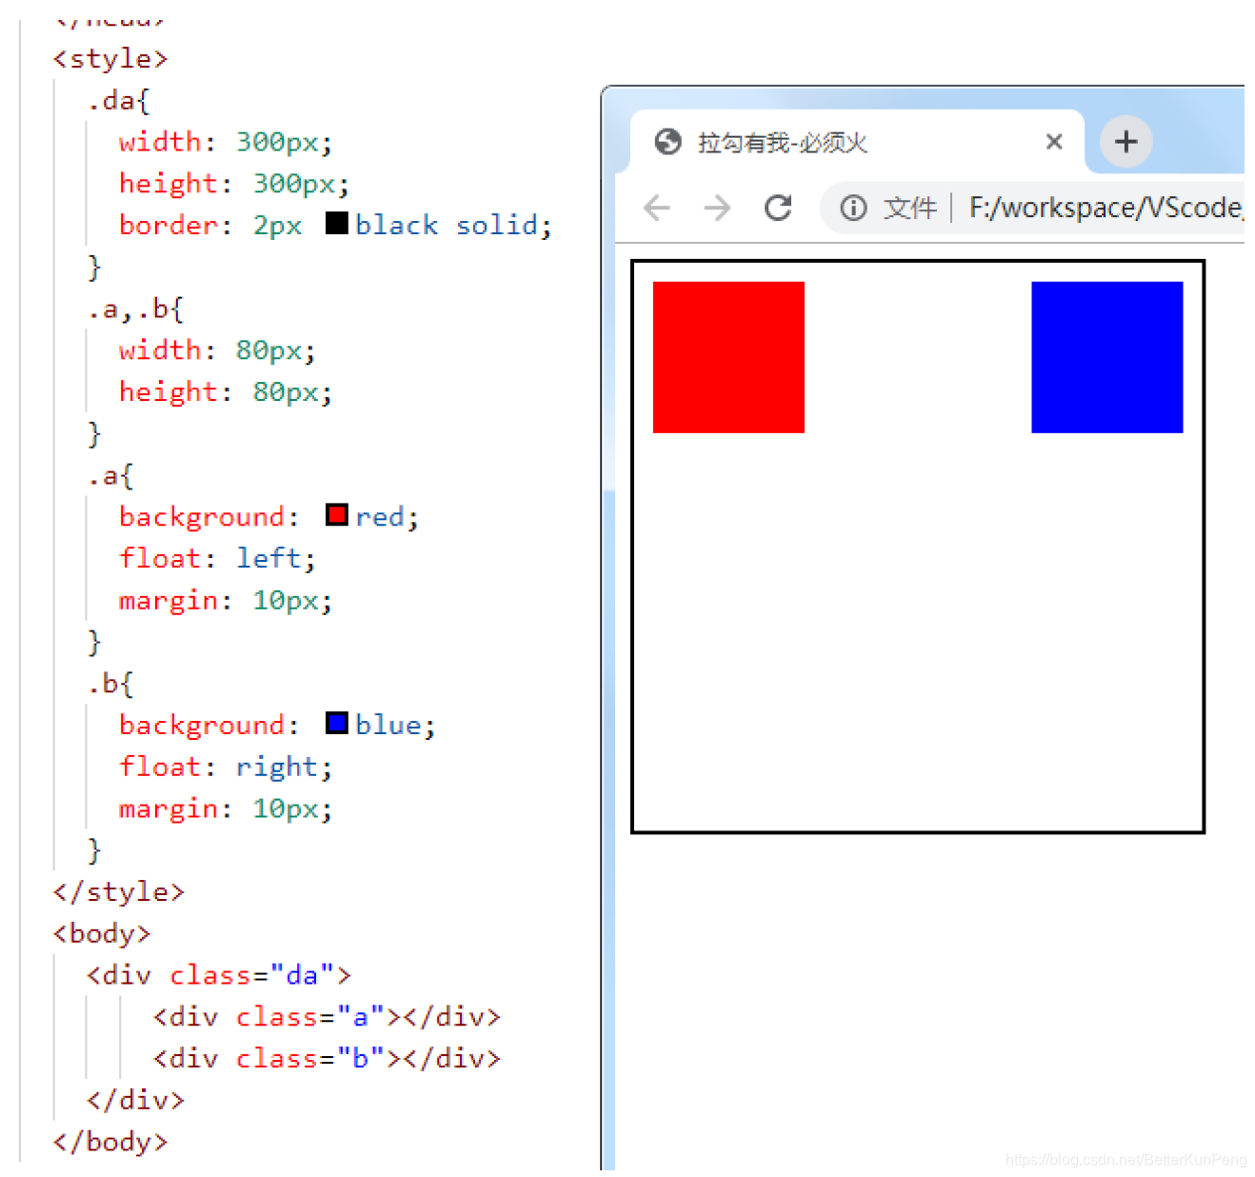Click the <div class="a"></div> line
This screenshot has height=1177, width=1255.
(327, 1017)
